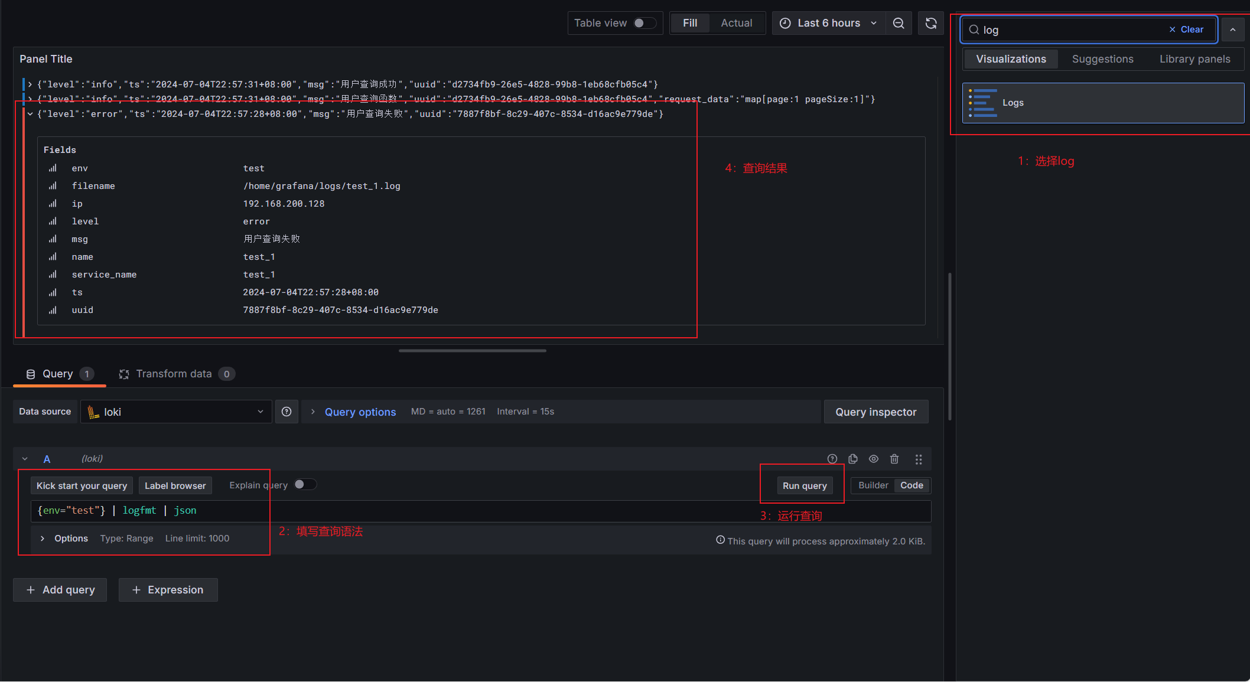This screenshot has height=682, width=1250.
Task: Click stats icon for ts field
Action: (x=53, y=292)
